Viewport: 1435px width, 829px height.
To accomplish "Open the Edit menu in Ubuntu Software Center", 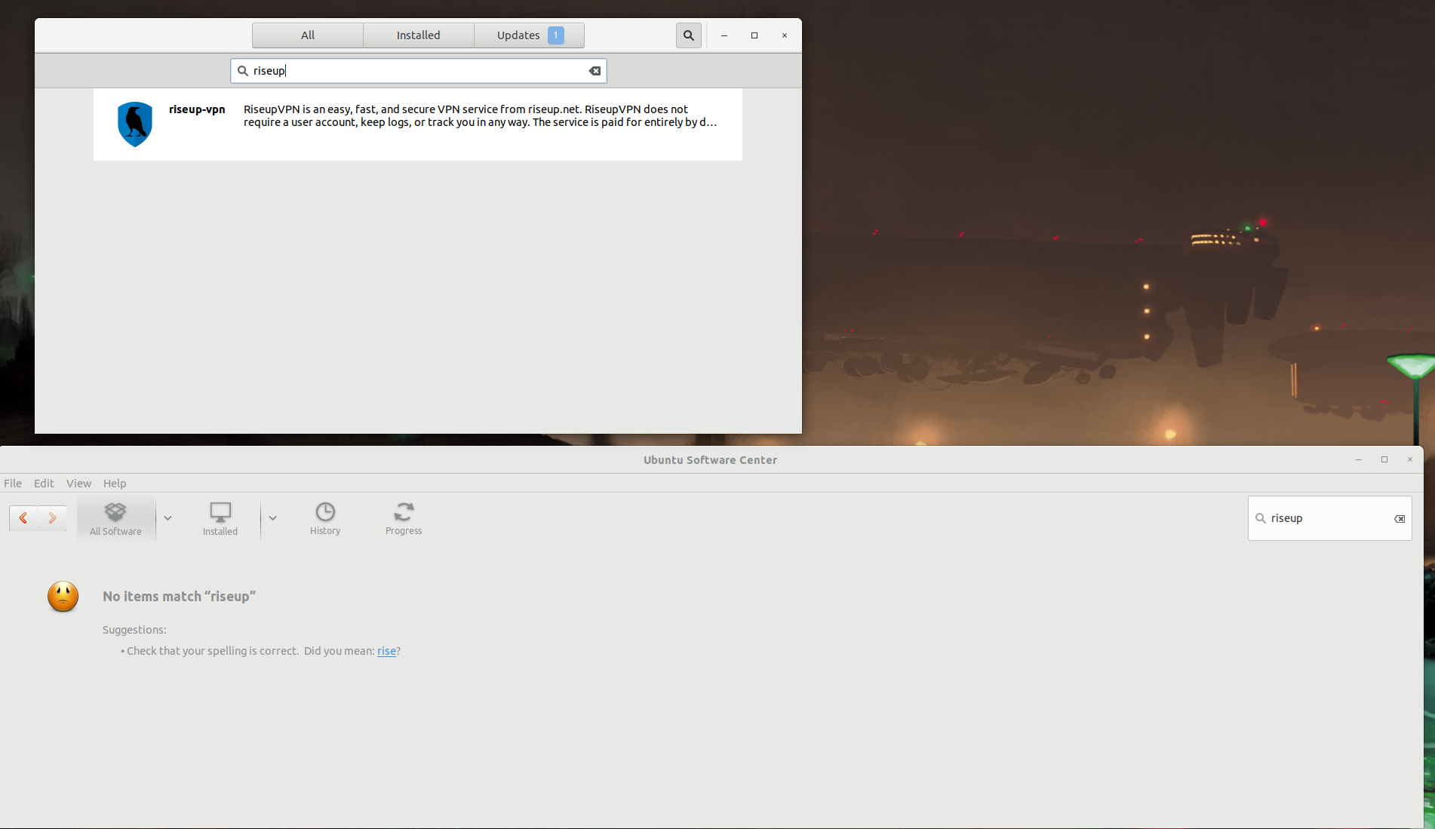I will click(44, 484).
